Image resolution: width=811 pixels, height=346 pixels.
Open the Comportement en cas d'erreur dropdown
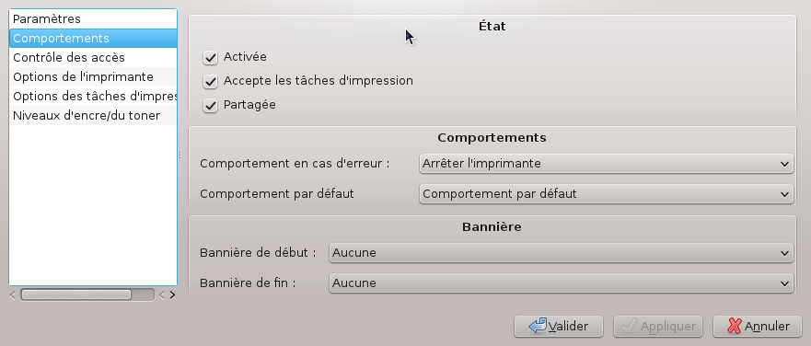[x=606, y=164]
